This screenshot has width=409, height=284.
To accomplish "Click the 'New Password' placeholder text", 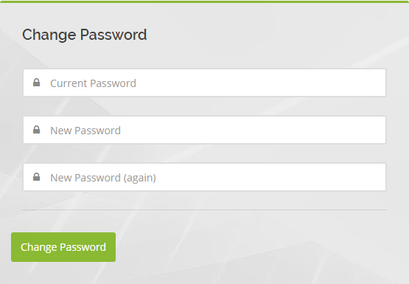I will tap(85, 131).
